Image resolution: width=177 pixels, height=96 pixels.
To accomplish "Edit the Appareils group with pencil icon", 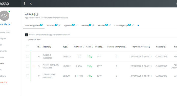I will (77, 25).
